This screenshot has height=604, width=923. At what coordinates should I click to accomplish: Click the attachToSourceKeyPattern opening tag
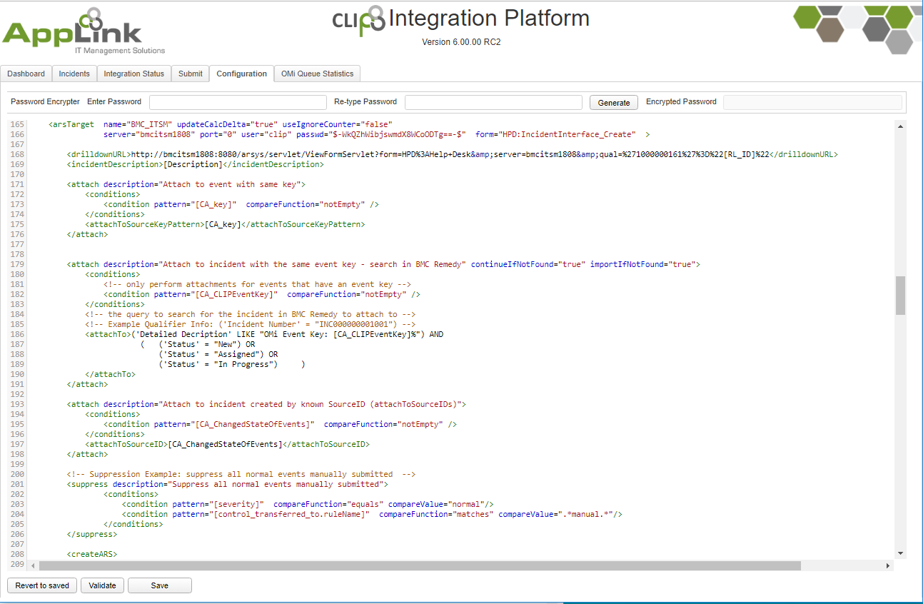pyautogui.click(x=145, y=224)
